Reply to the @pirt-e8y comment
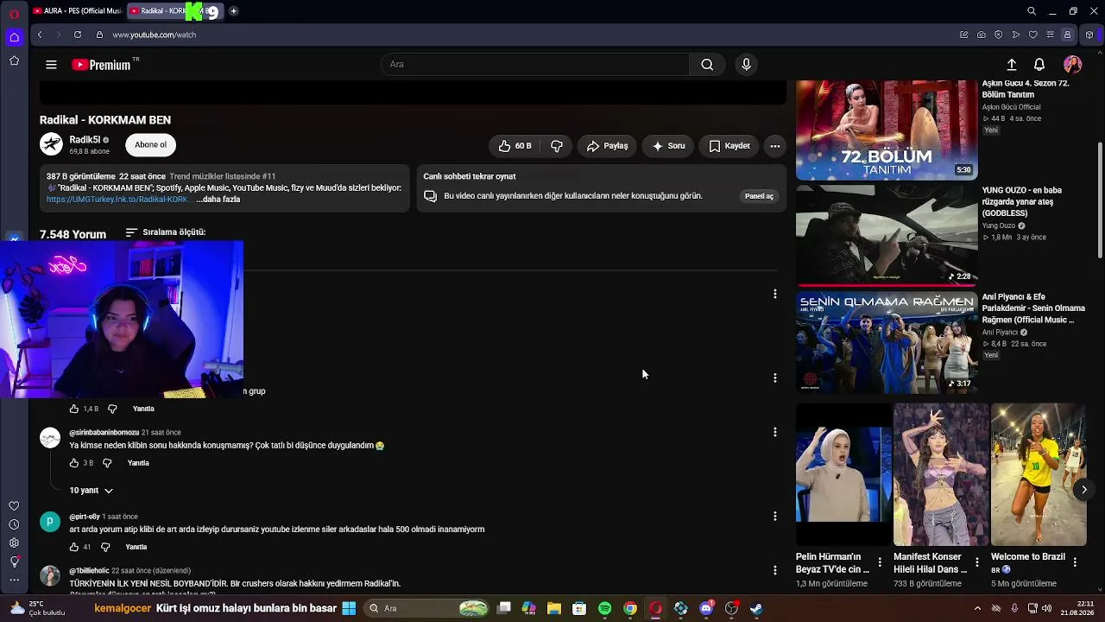This screenshot has height=622, width=1105. tap(136, 547)
